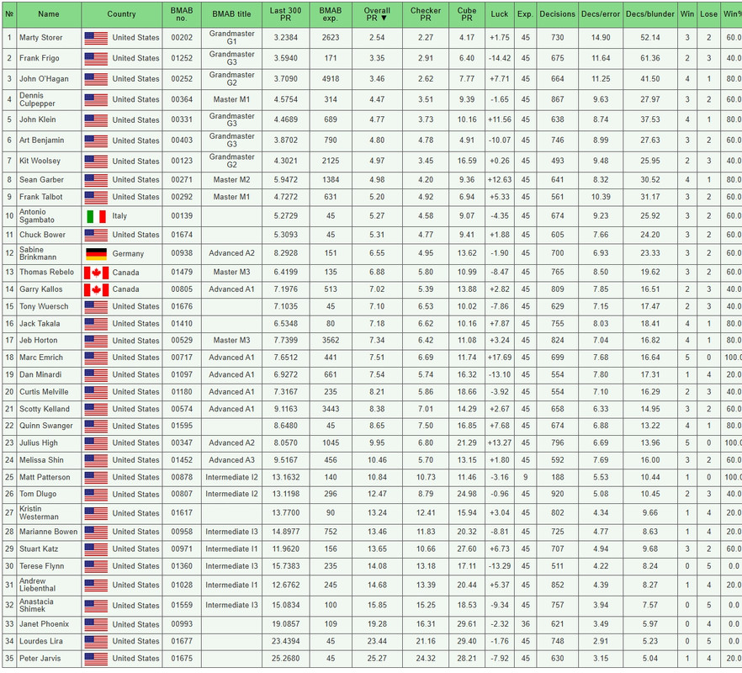Click the BMAB exp. column header
This screenshot has width=742, height=673.
coord(331,14)
